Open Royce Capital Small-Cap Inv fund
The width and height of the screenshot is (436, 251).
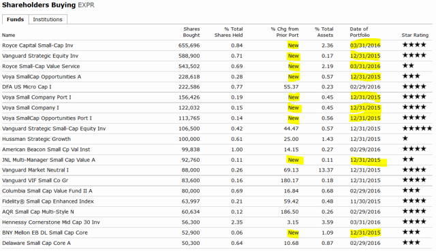pos(37,46)
